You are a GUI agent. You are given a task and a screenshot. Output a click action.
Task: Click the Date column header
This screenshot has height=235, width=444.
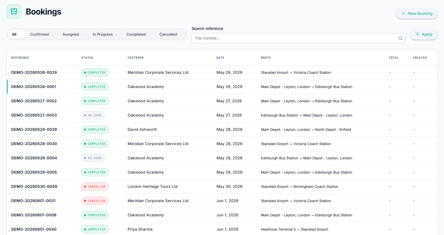[x=220, y=58]
